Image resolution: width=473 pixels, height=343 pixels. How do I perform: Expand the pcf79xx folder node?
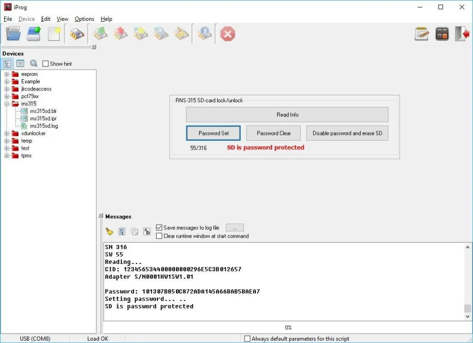[7, 96]
